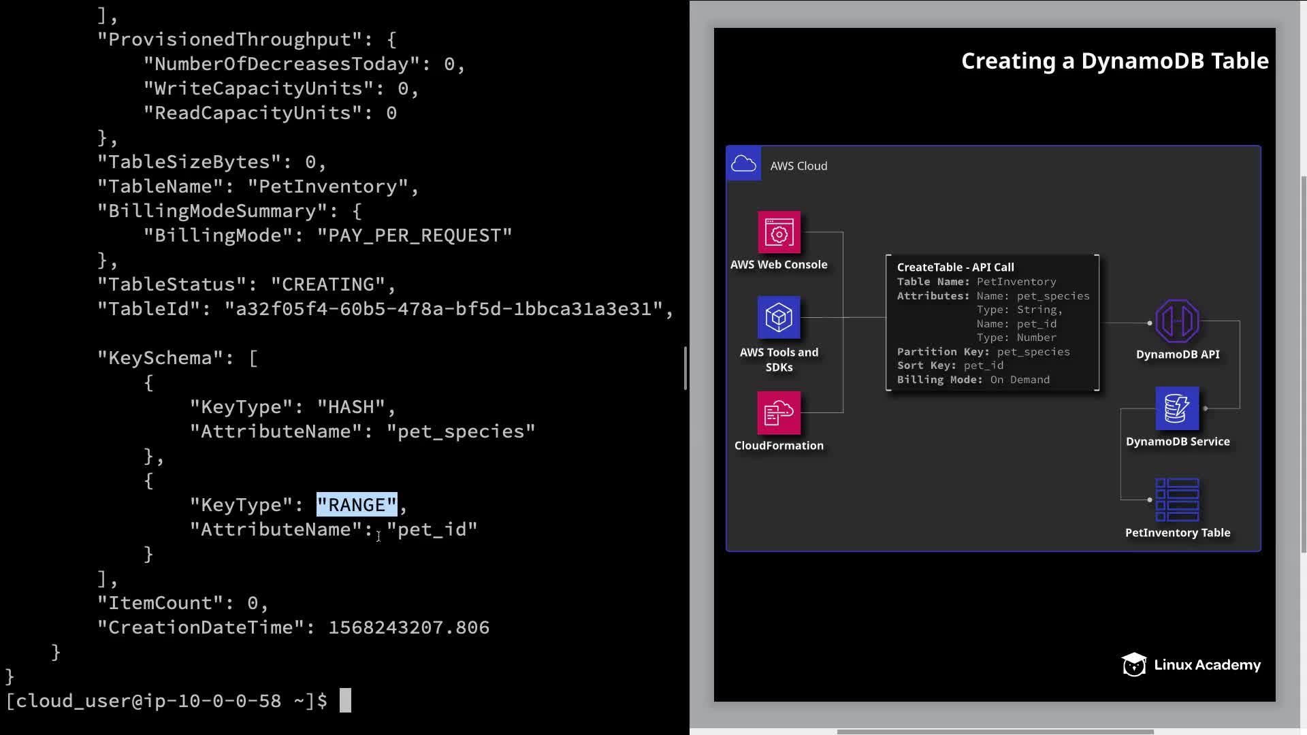This screenshot has height=735, width=1307.
Task: Click the TableId value string
Action: pyautogui.click(x=444, y=309)
